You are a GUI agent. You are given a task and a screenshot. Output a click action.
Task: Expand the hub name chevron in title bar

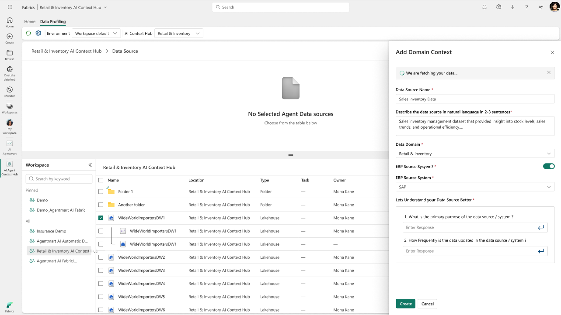coord(105,7)
